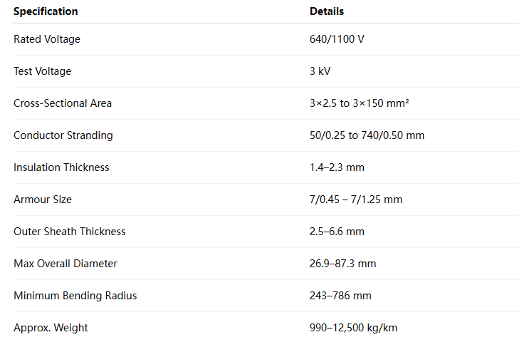The image size is (519, 357).
Task: Click the Details column header
Action: (327, 11)
